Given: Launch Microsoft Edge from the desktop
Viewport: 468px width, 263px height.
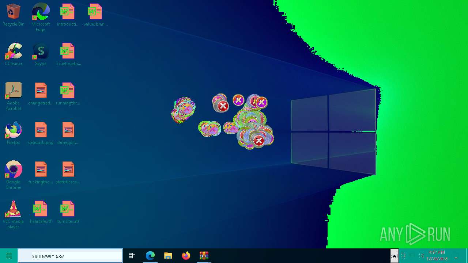Looking at the screenshot, I should tap(41, 17).
